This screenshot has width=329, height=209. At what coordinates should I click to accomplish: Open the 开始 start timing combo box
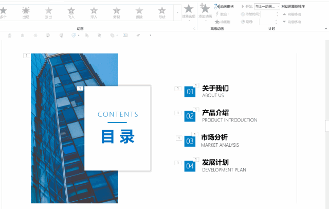tap(267, 7)
